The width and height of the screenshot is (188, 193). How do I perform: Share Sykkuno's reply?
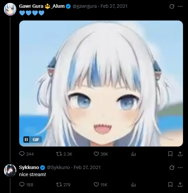180,185
